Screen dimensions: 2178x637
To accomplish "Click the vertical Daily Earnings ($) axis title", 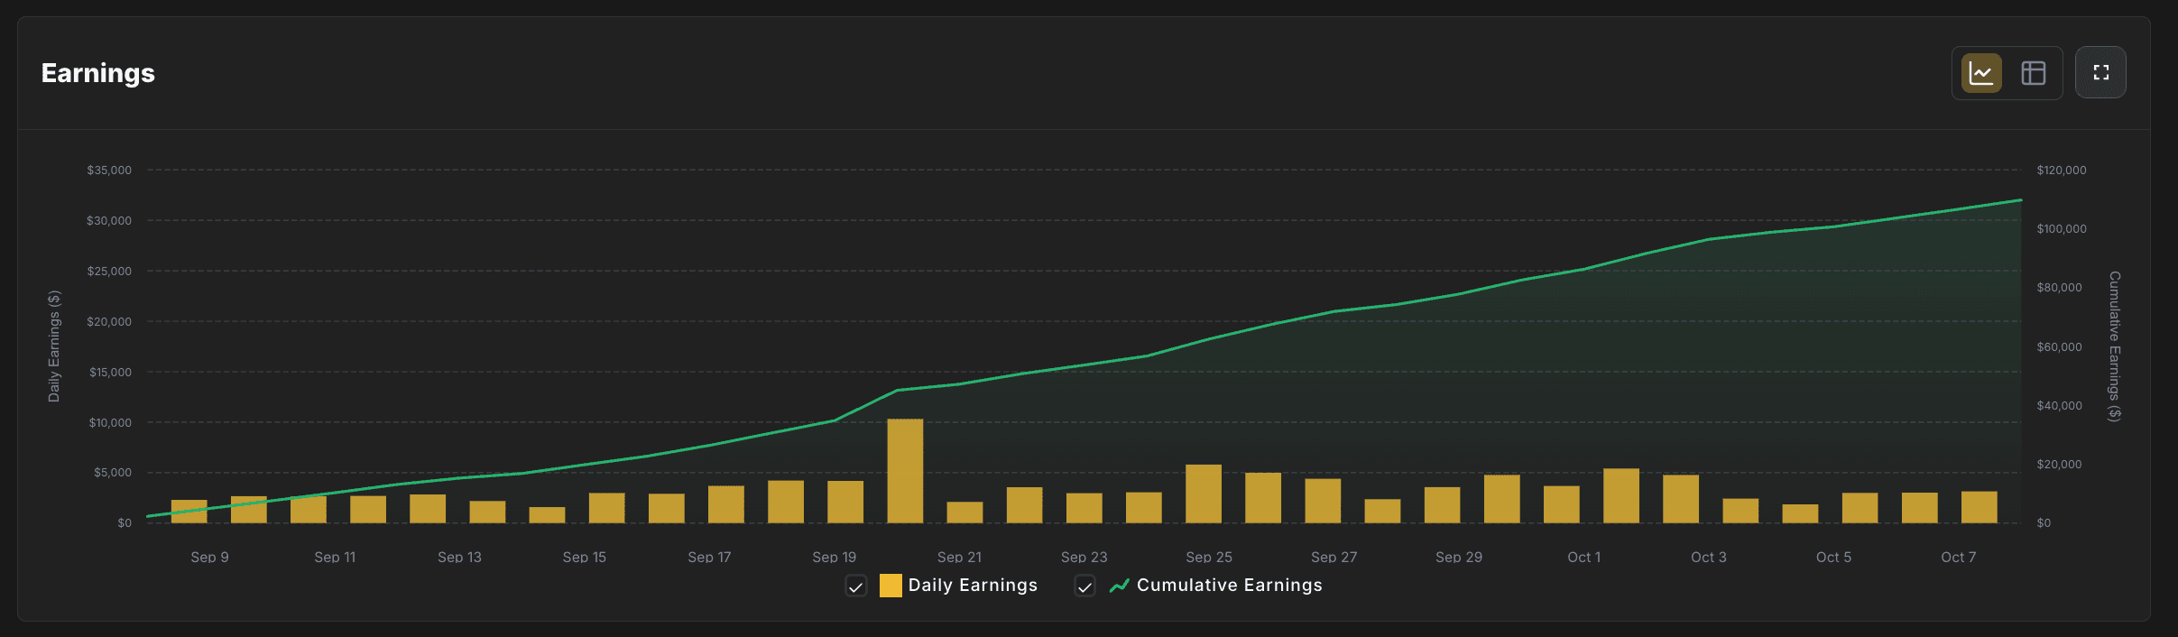I will (x=54, y=346).
